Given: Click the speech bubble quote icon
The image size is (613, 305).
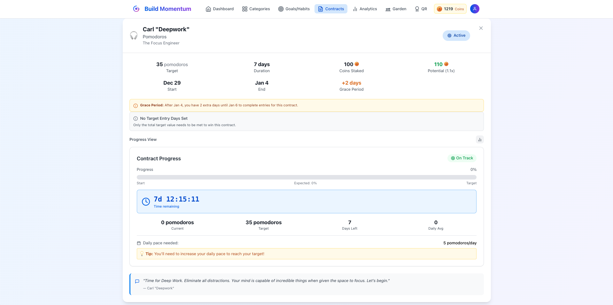Looking at the screenshot, I should (x=137, y=281).
